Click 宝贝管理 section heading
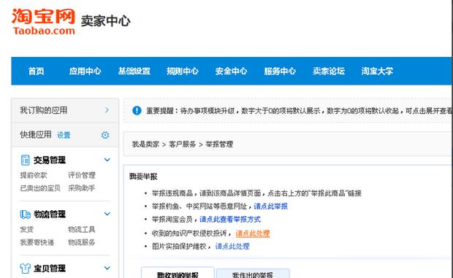453x278 pixels. coord(50,269)
